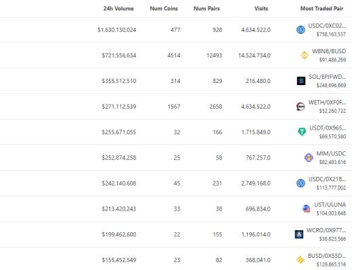Open the WBNB/BUSD pair link

pyautogui.click(x=329, y=51)
